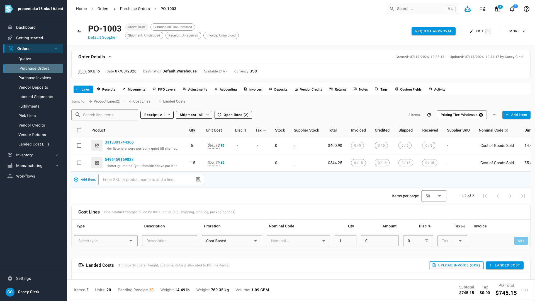Image resolution: width=535 pixels, height=301 pixels.
Task: Go to the next page of line items
Action: 510,196
